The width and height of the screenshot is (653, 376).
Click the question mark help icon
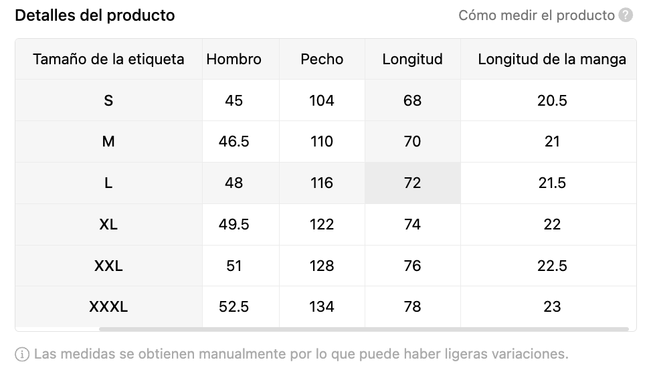(626, 15)
